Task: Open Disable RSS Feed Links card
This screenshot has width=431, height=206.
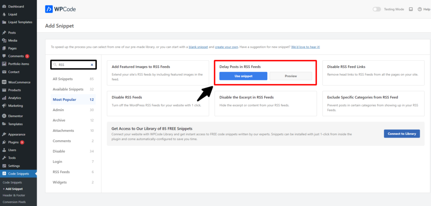Action: click(374, 73)
